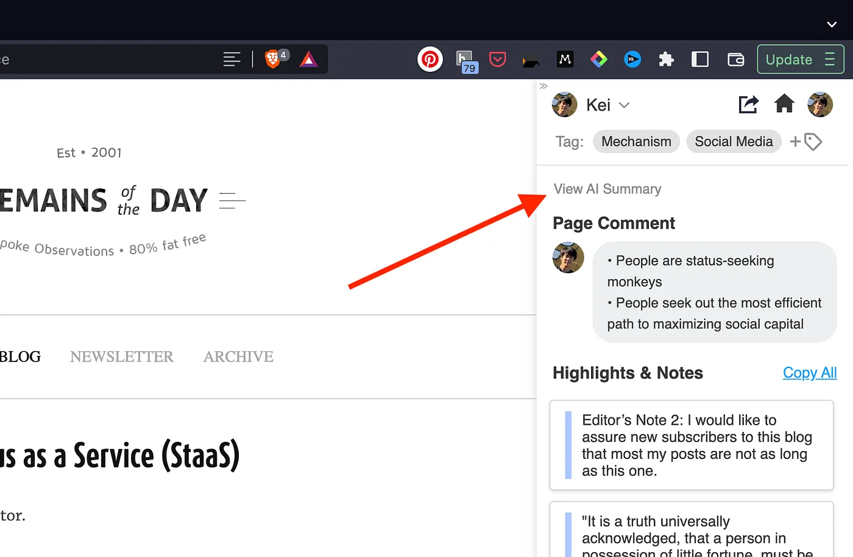This screenshot has width=853, height=557.
Task: Expand the Kei account dropdown
Action: 624,105
